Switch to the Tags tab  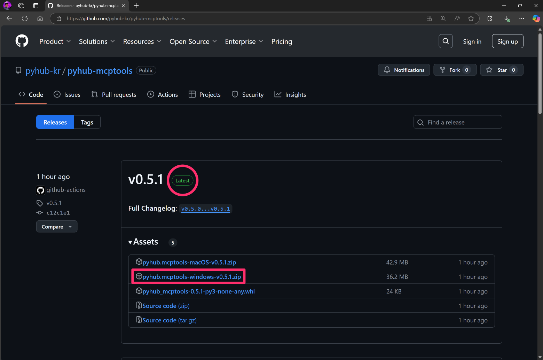[x=87, y=122]
